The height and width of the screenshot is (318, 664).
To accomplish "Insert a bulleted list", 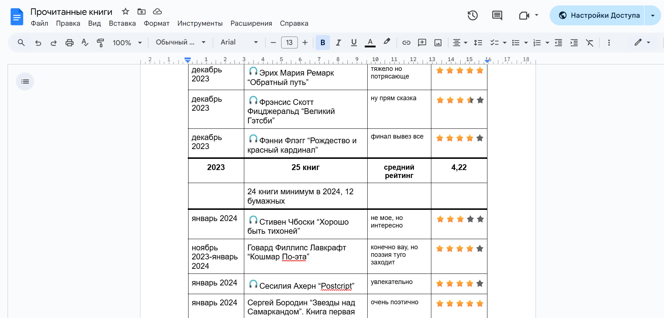I will point(516,43).
